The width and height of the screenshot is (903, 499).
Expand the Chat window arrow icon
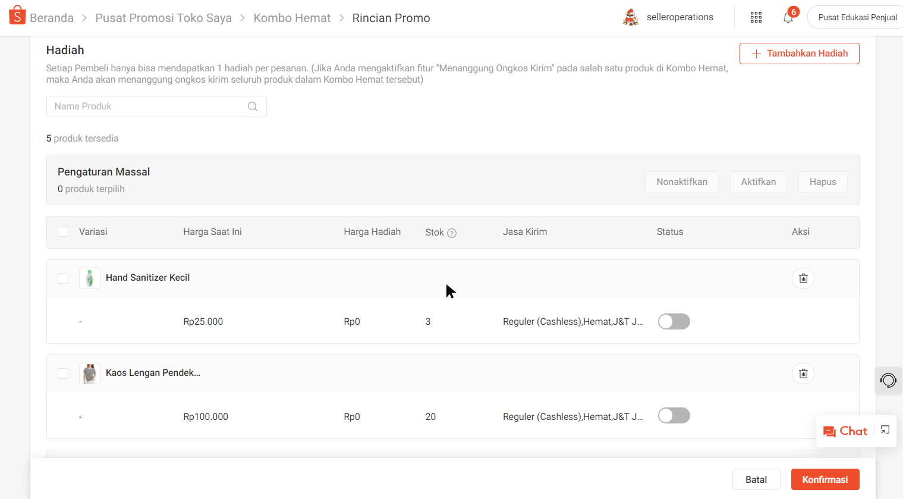(885, 430)
